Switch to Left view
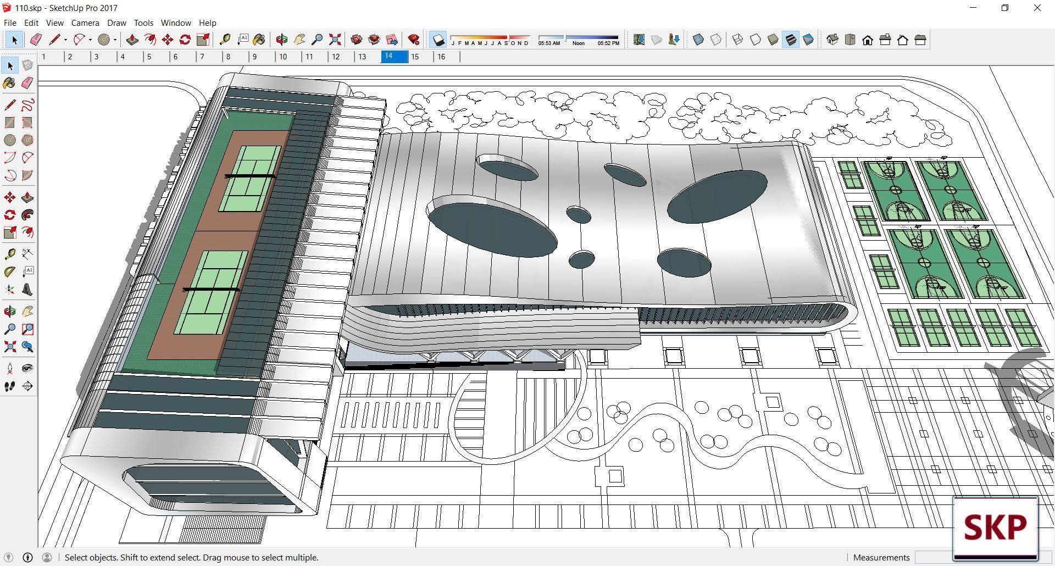The image size is (1055, 566). point(920,40)
